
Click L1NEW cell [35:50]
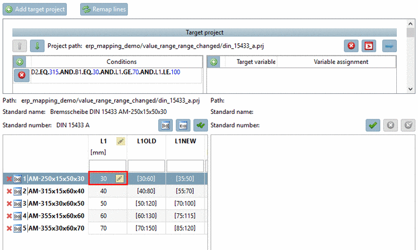[185, 178]
